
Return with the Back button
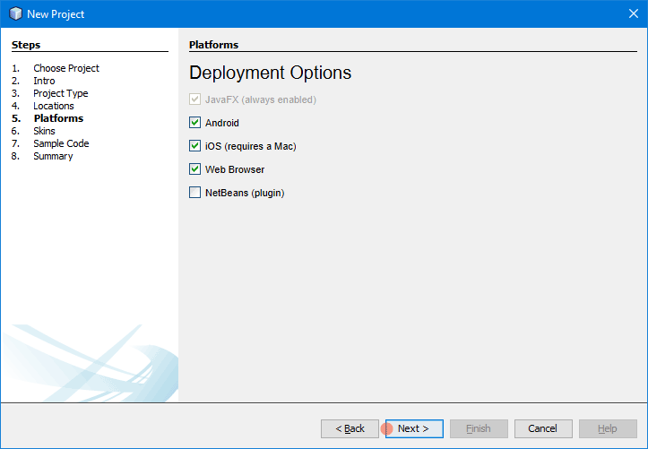[350, 428]
